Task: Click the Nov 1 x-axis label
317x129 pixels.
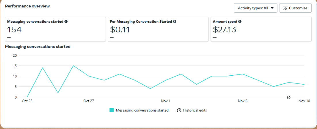Action: click(166, 101)
